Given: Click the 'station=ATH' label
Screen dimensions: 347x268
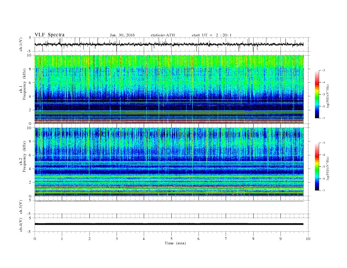Looking at the screenshot, I should (x=163, y=35).
